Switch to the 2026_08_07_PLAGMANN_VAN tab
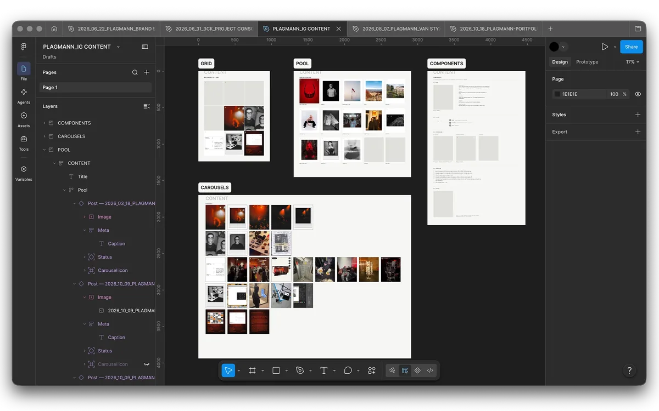Image resolution: width=659 pixels, height=411 pixels. pos(395,28)
